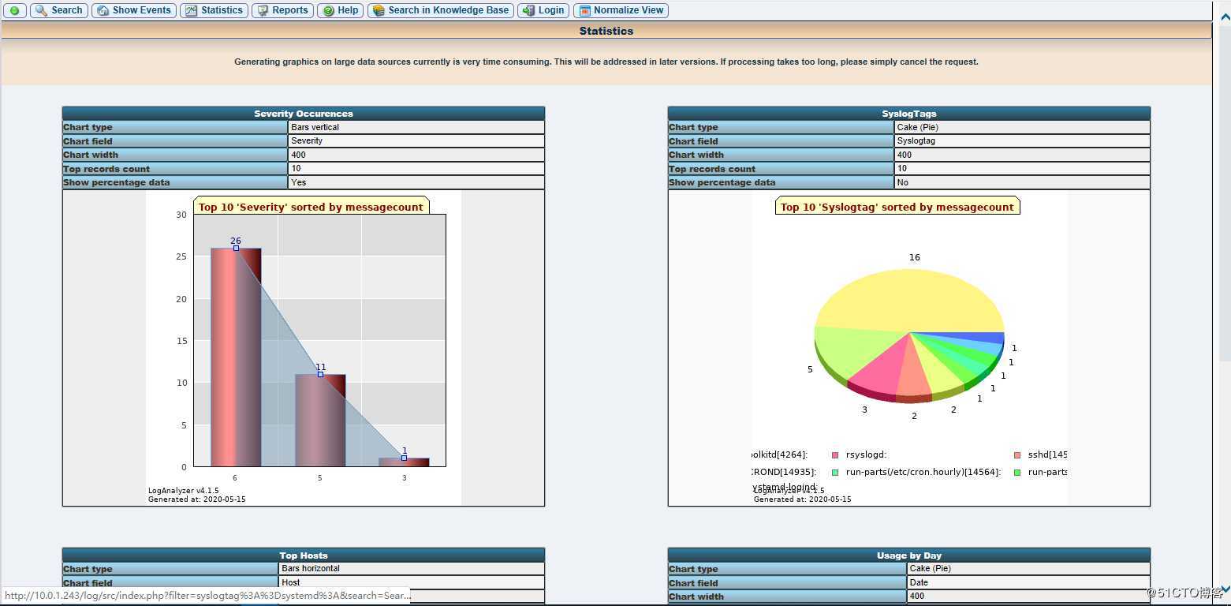Click the Top Hosts panel header
This screenshot has height=606, width=1231.
304,555
